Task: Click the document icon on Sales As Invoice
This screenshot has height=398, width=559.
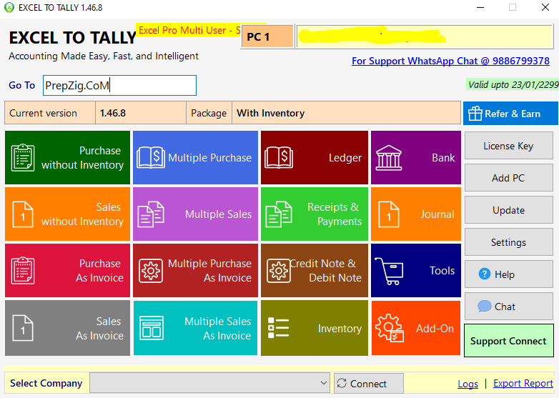Action: 23,328
